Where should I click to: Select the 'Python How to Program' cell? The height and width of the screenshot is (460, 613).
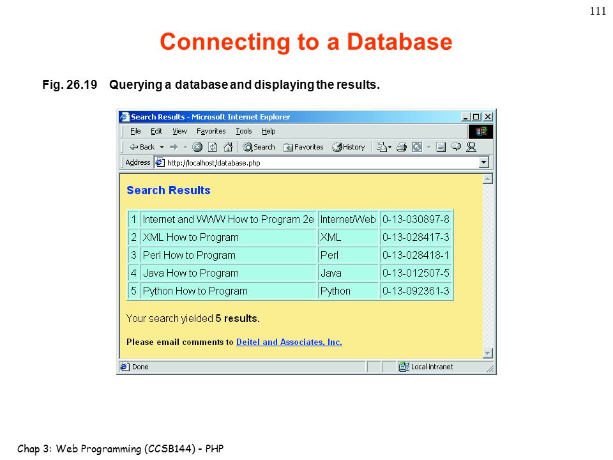pyautogui.click(x=229, y=291)
